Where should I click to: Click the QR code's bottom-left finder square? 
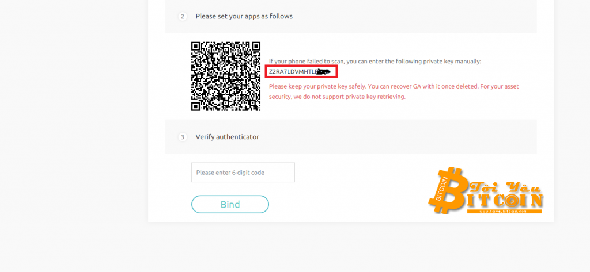[x=196, y=106]
